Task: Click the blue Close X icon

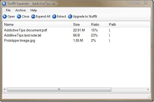Action: tap(19, 16)
